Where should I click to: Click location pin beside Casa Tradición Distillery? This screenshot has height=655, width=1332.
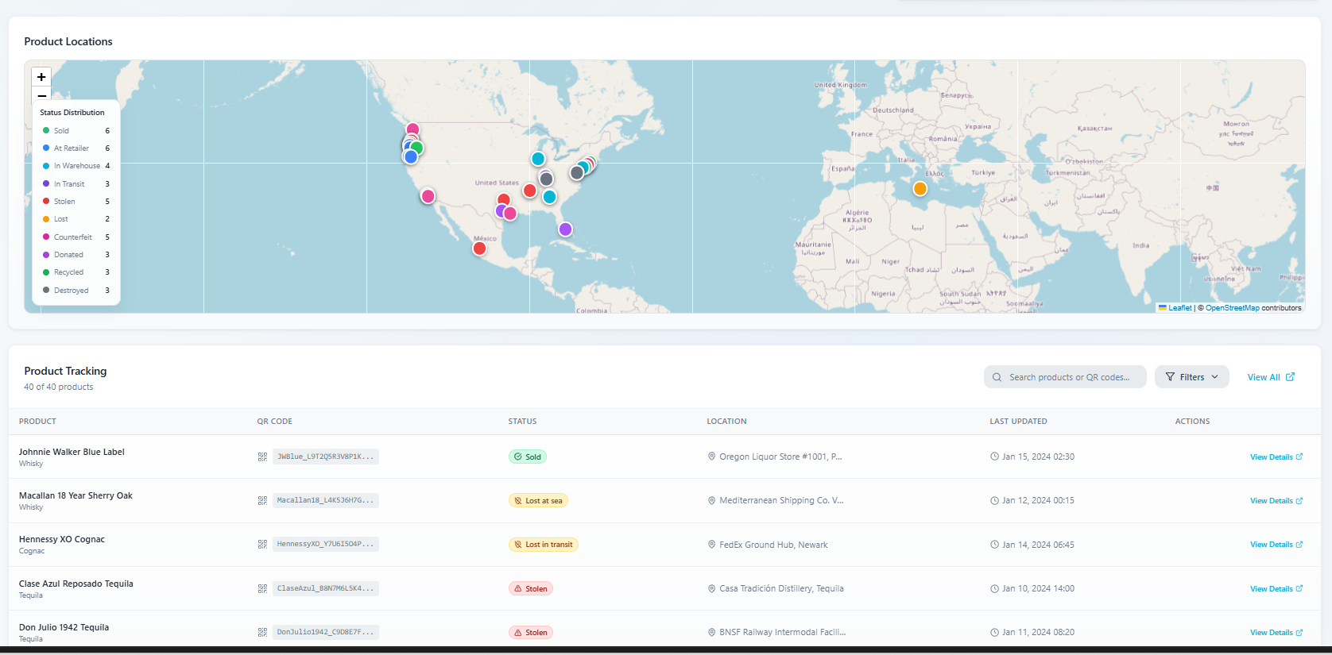coord(711,588)
